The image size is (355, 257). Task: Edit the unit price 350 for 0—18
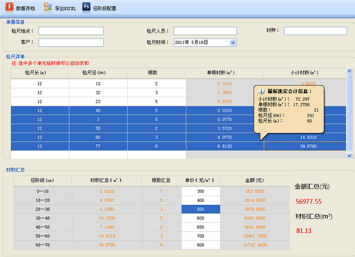(200, 192)
